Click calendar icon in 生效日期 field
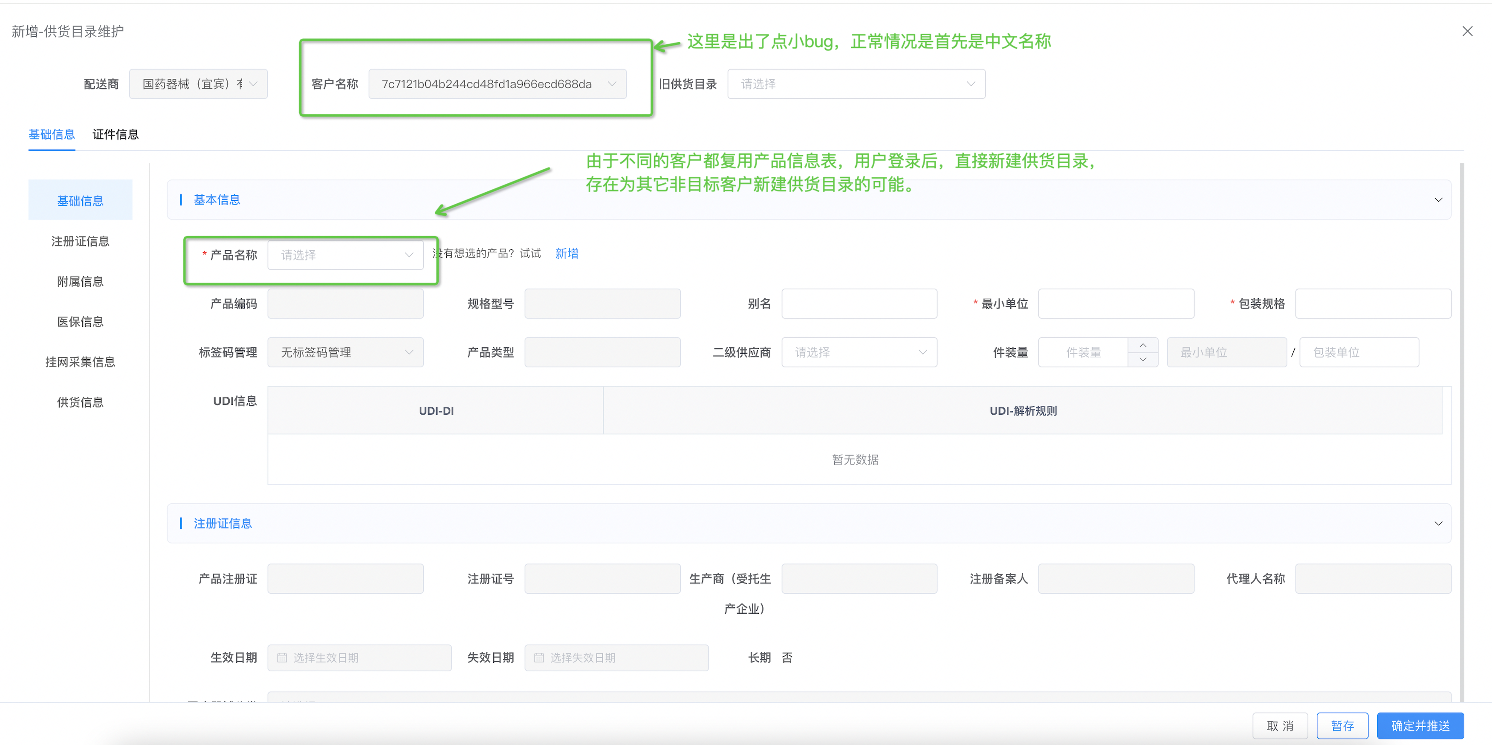 point(282,658)
